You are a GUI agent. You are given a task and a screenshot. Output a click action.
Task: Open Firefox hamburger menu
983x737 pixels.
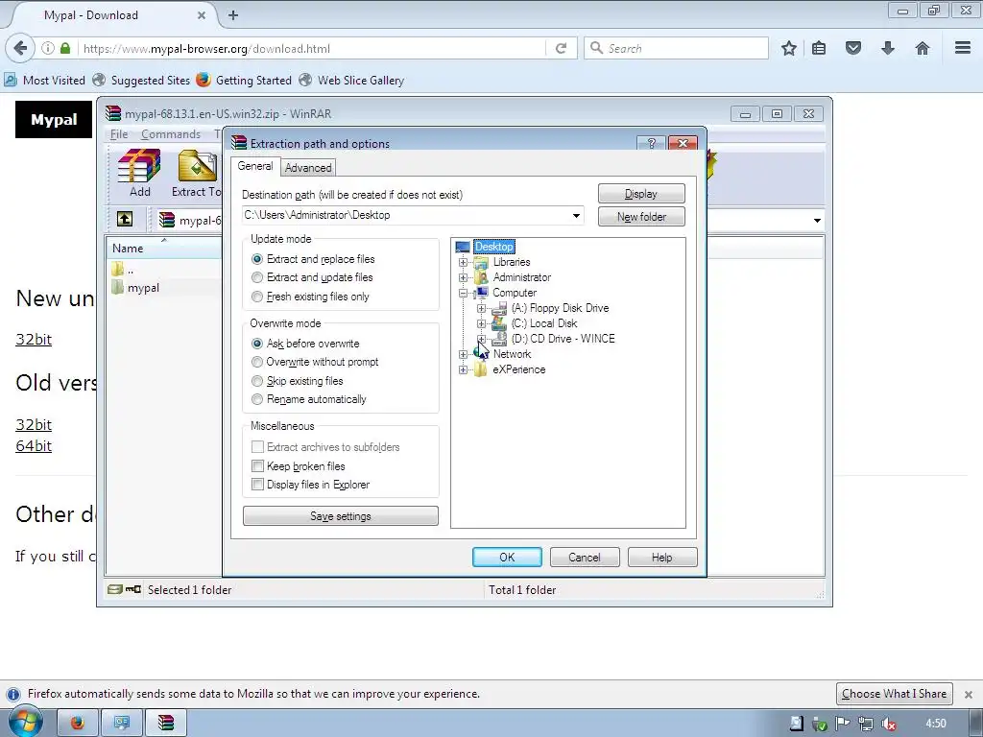click(x=963, y=48)
